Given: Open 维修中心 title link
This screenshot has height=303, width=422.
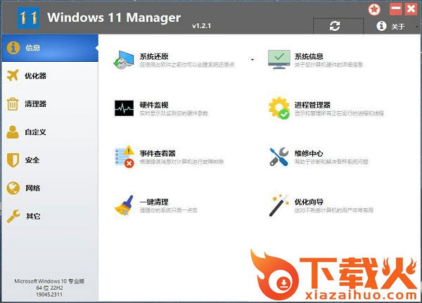Looking at the screenshot, I should coord(309,154).
